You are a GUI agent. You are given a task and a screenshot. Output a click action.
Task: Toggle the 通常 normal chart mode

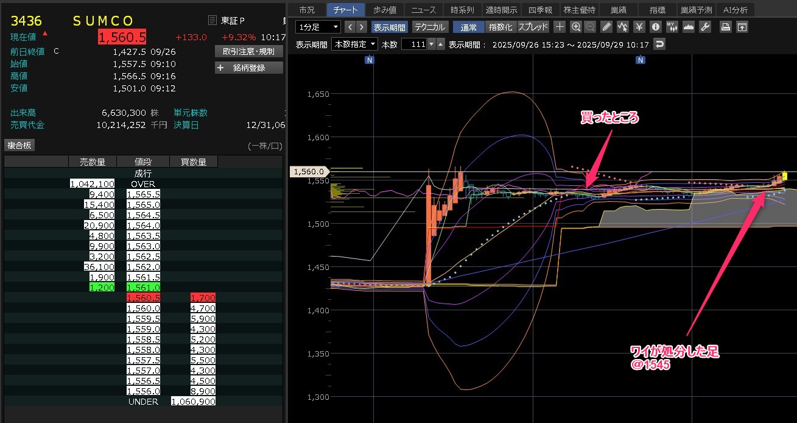[469, 27]
